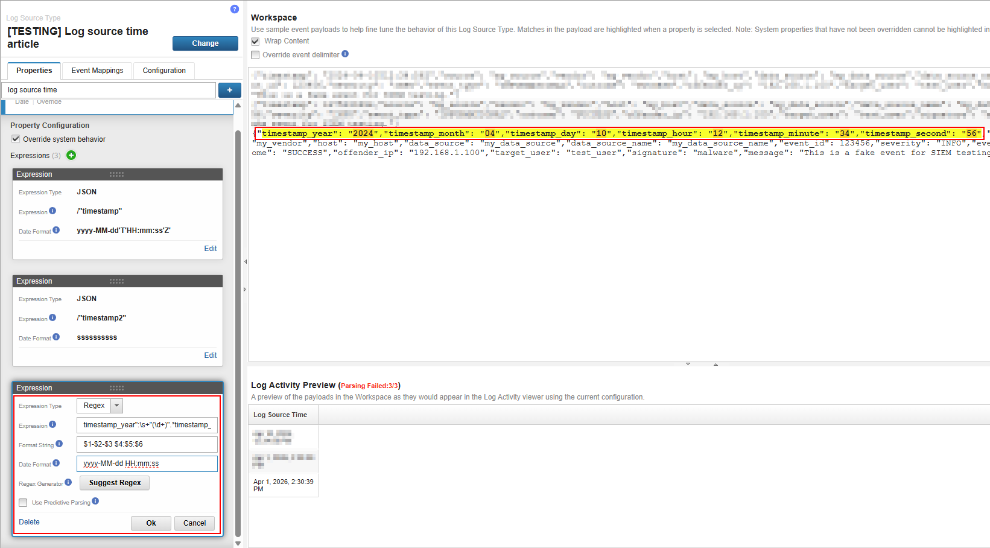The image size is (990, 548).
Task: Enable Override event delimiter checkbox
Action: 255,55
